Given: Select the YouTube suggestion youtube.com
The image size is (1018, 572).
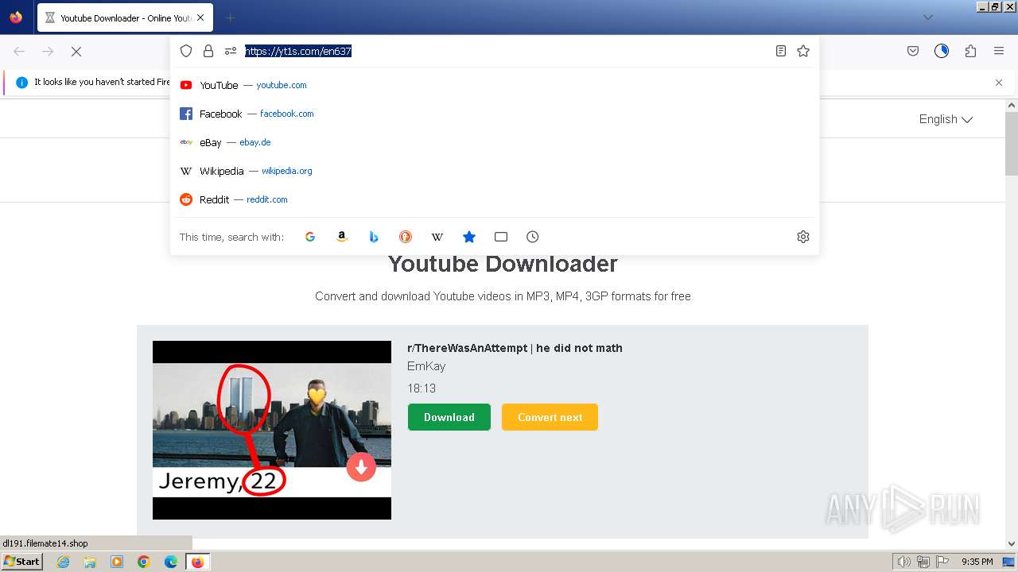Looking at the screenshot, I should coord(495,85).
